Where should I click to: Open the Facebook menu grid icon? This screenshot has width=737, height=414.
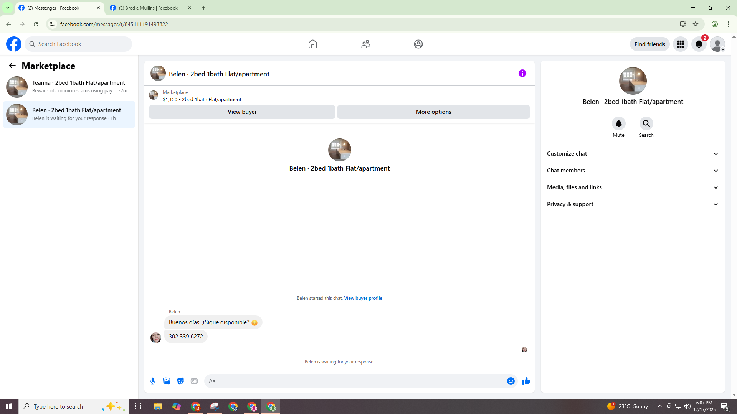click(x=681, y=44)
